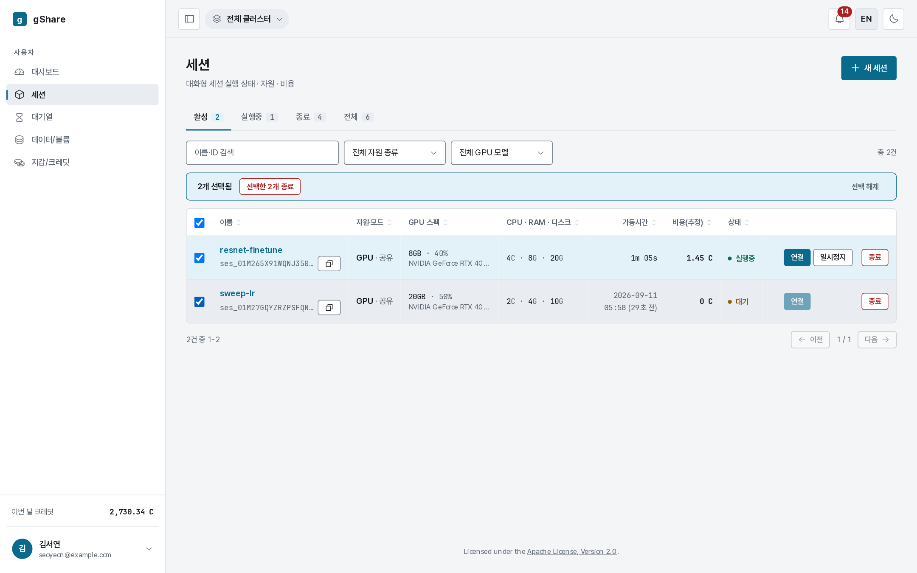The height and width of the screenshot is (573, 917).
Task: Switch to the 전체 tab
Action: tap(359, 117)
